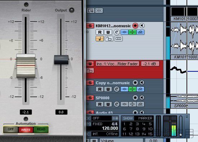
Task: Solo the Copy o...nomusic track
Action: pos(90,83)
